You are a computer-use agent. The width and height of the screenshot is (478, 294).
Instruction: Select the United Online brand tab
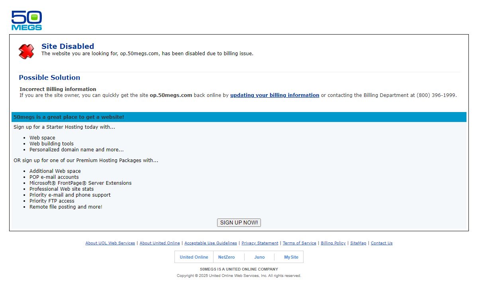click(194, 257)
